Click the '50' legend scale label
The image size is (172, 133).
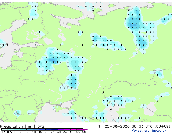tap(84, 132)
